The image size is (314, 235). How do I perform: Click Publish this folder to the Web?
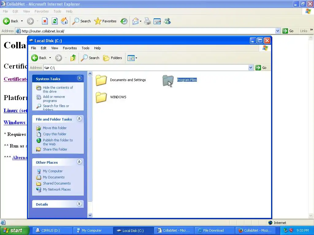58,142
